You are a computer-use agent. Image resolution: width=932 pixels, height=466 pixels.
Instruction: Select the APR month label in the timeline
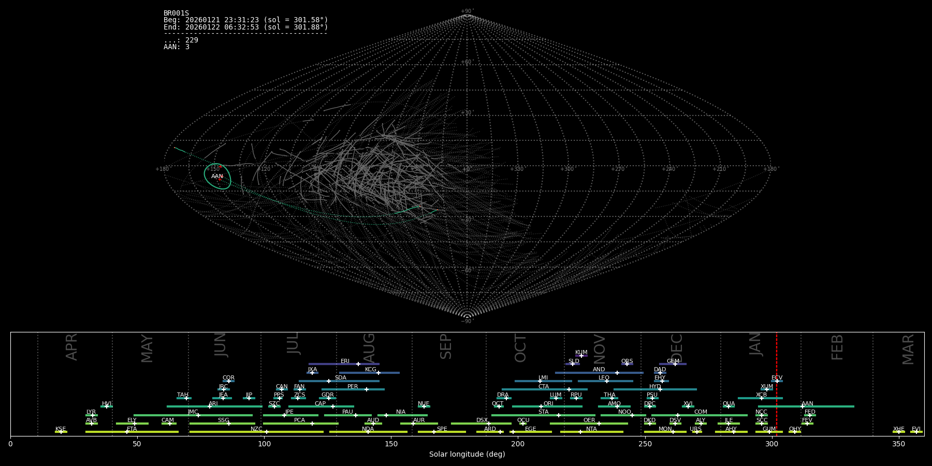point(72,347)
